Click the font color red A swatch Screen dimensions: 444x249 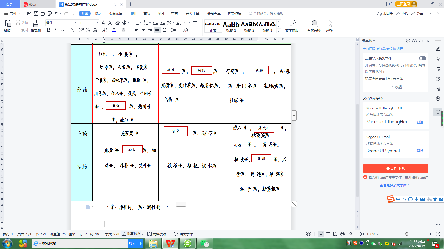pos(114,30)
